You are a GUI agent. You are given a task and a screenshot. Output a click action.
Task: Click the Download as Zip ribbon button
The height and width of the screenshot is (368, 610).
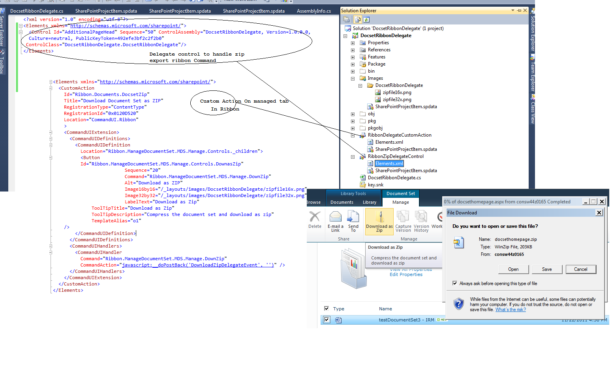click(x=379, y=222)
